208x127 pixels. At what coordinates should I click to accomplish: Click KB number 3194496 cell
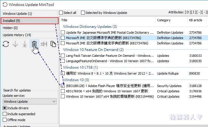pos(196,97)
